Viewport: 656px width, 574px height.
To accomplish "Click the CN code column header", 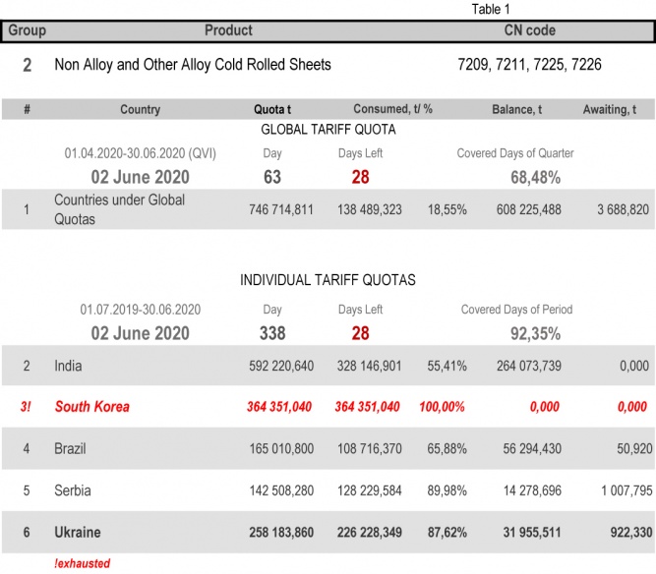I will coord(529,30).
